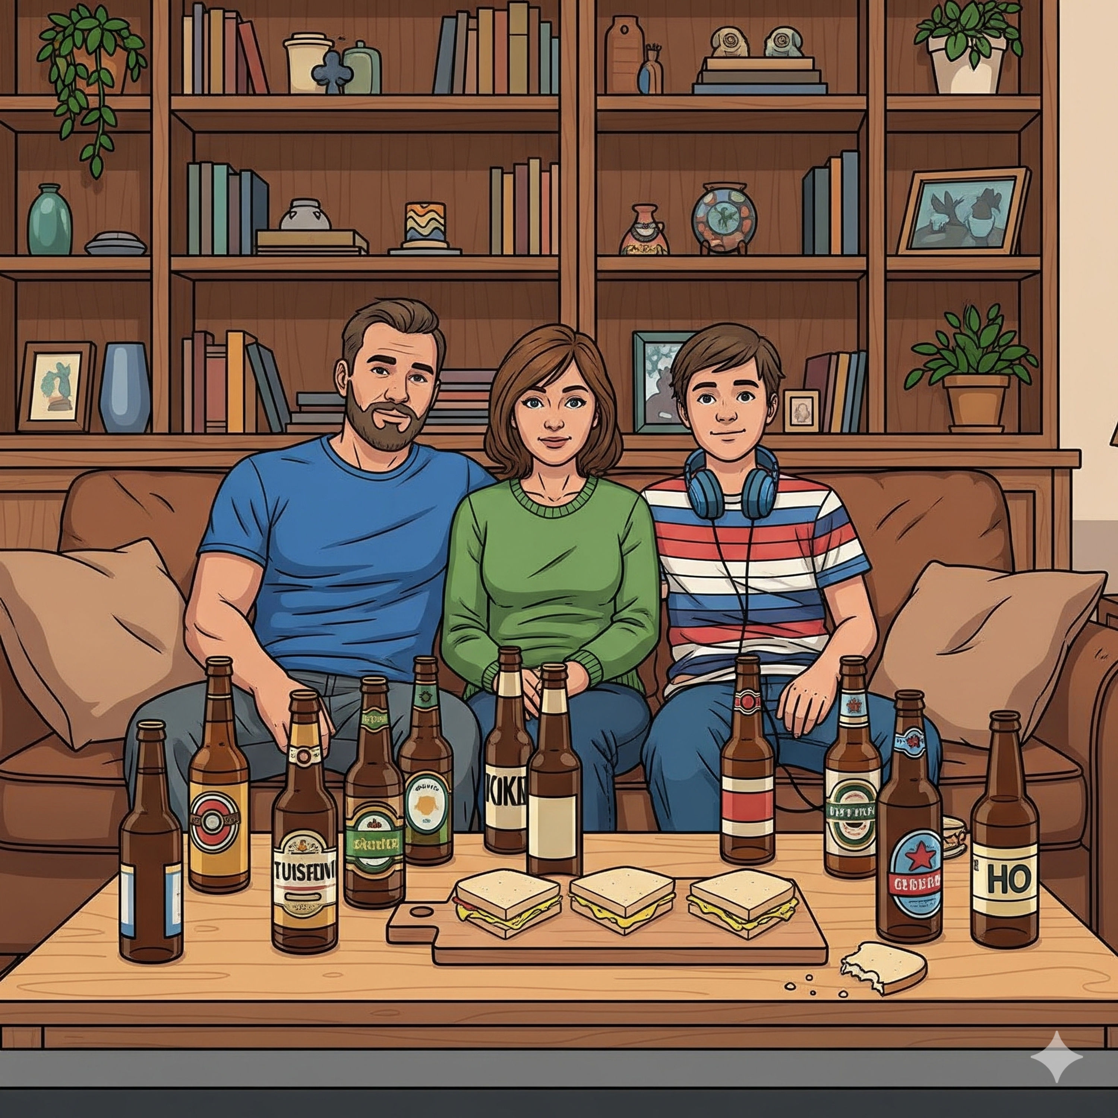1118x1118 pixels.
Task: Click the tall blue vase beside small frame
Action: point(124,386)
